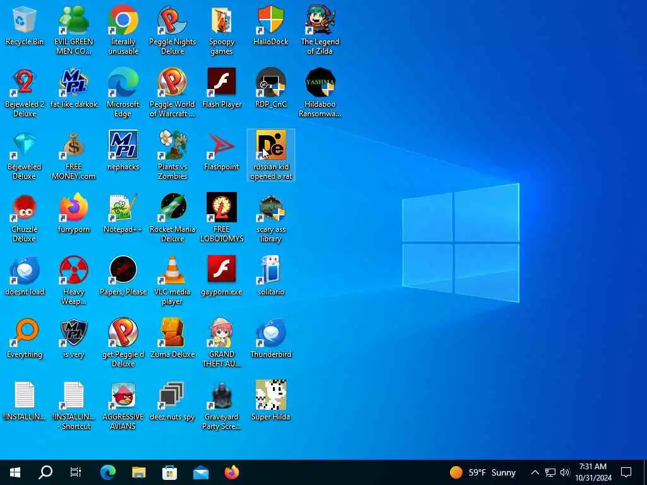The height and width of the screenshot is (485, 647).
Task: Launch Edge from the taskbar
Action: click(x=107, y=472)
